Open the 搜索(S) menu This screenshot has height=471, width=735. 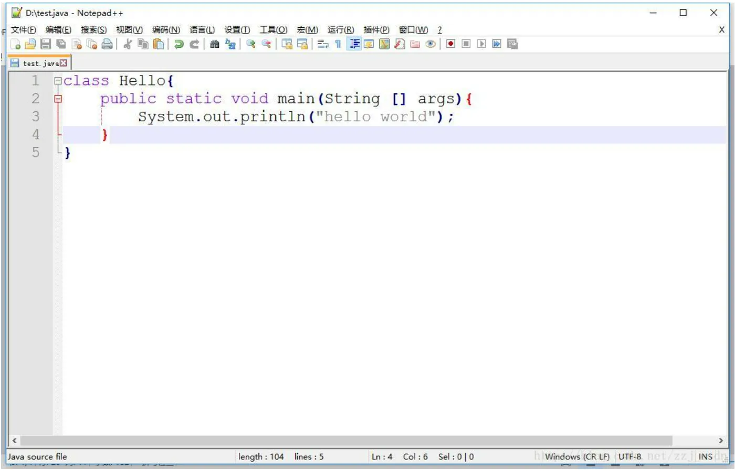pyautogui.click(x=93, y=30)
